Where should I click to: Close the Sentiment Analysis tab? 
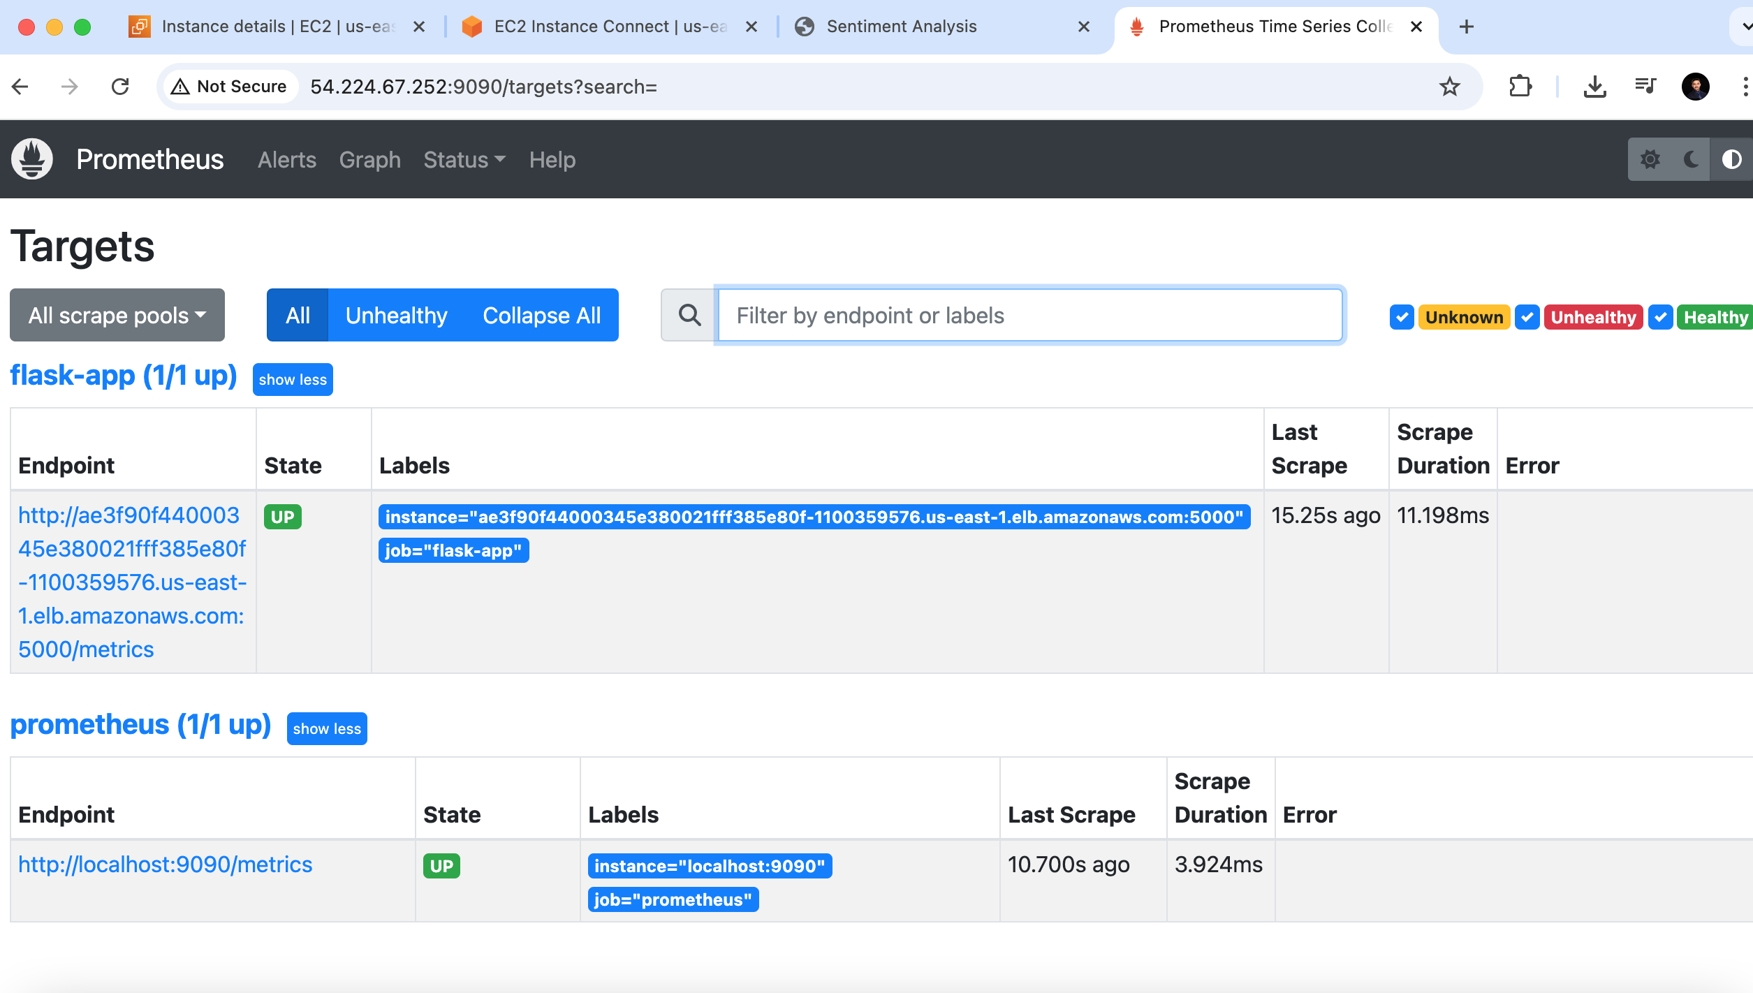1083,27
